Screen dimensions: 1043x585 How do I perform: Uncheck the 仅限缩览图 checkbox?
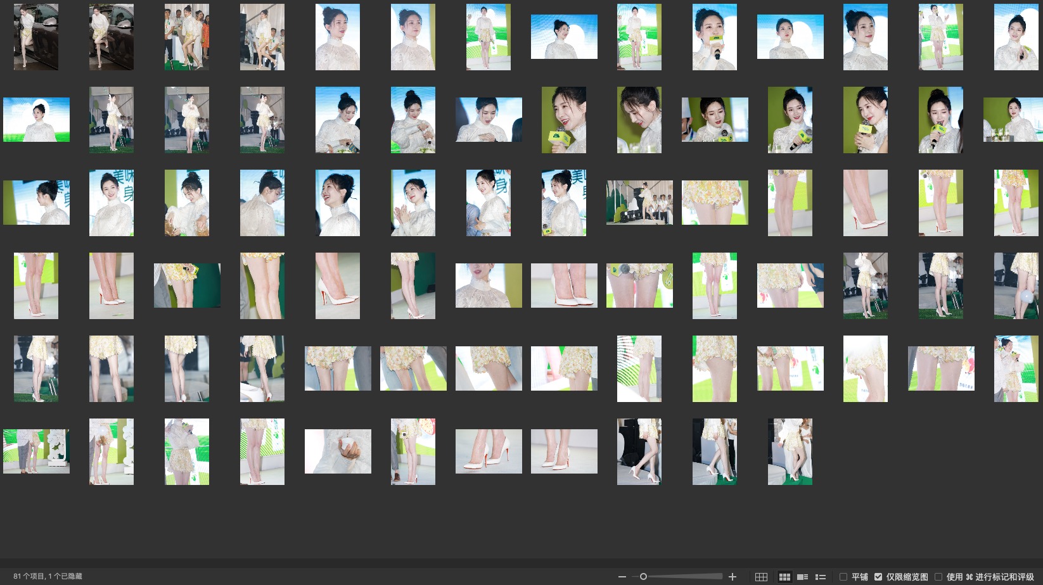878,577
